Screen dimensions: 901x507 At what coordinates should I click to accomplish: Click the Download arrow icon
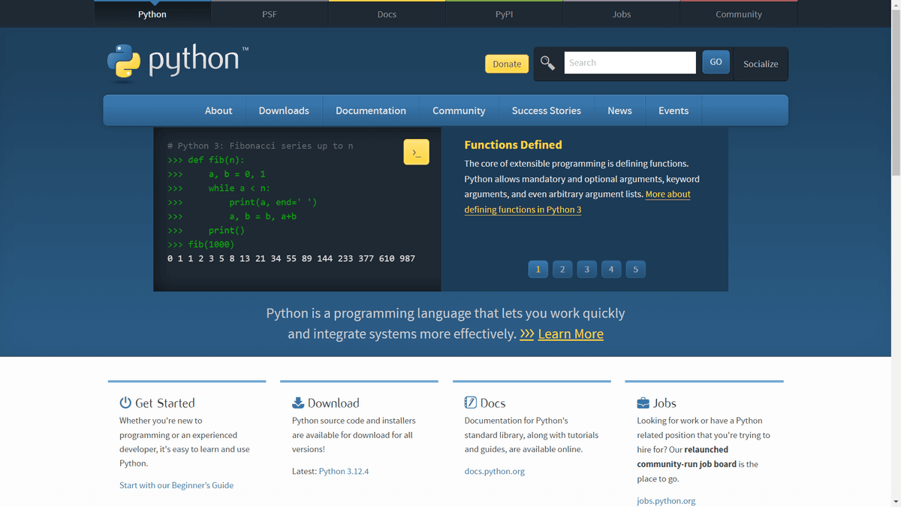[x=297, y=403]
